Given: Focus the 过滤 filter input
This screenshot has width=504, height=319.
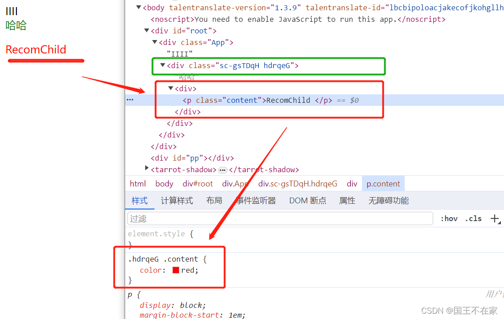Looking at the screenshot, I should 280,219.
